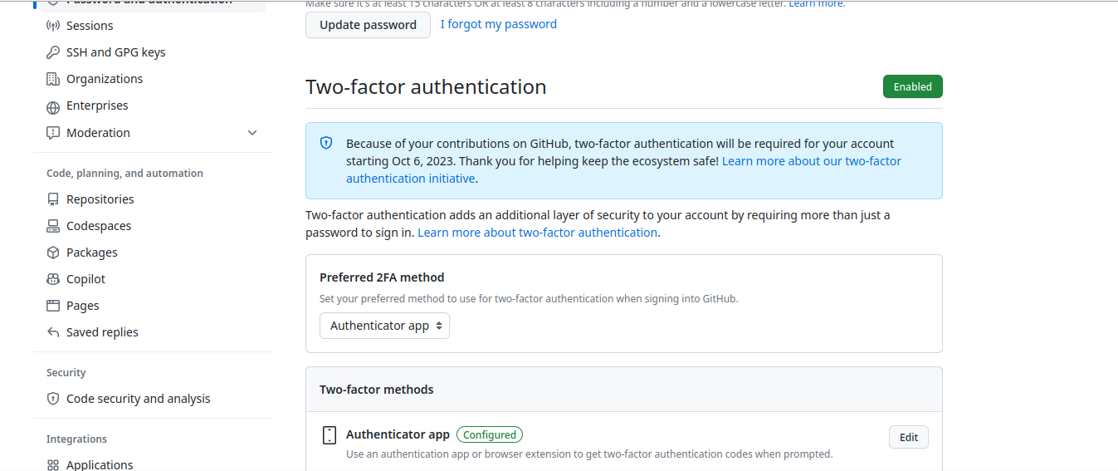Expand the Moderation section chevron
Image resolution: width=1118 pixels, height=471 pixels.
(x=252, y=133)
